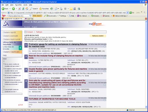
Task: Click the SUS back-to-top link
Action: (20, 105)
